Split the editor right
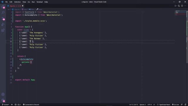Screen dimensions: 188x106 coord(182,6)
